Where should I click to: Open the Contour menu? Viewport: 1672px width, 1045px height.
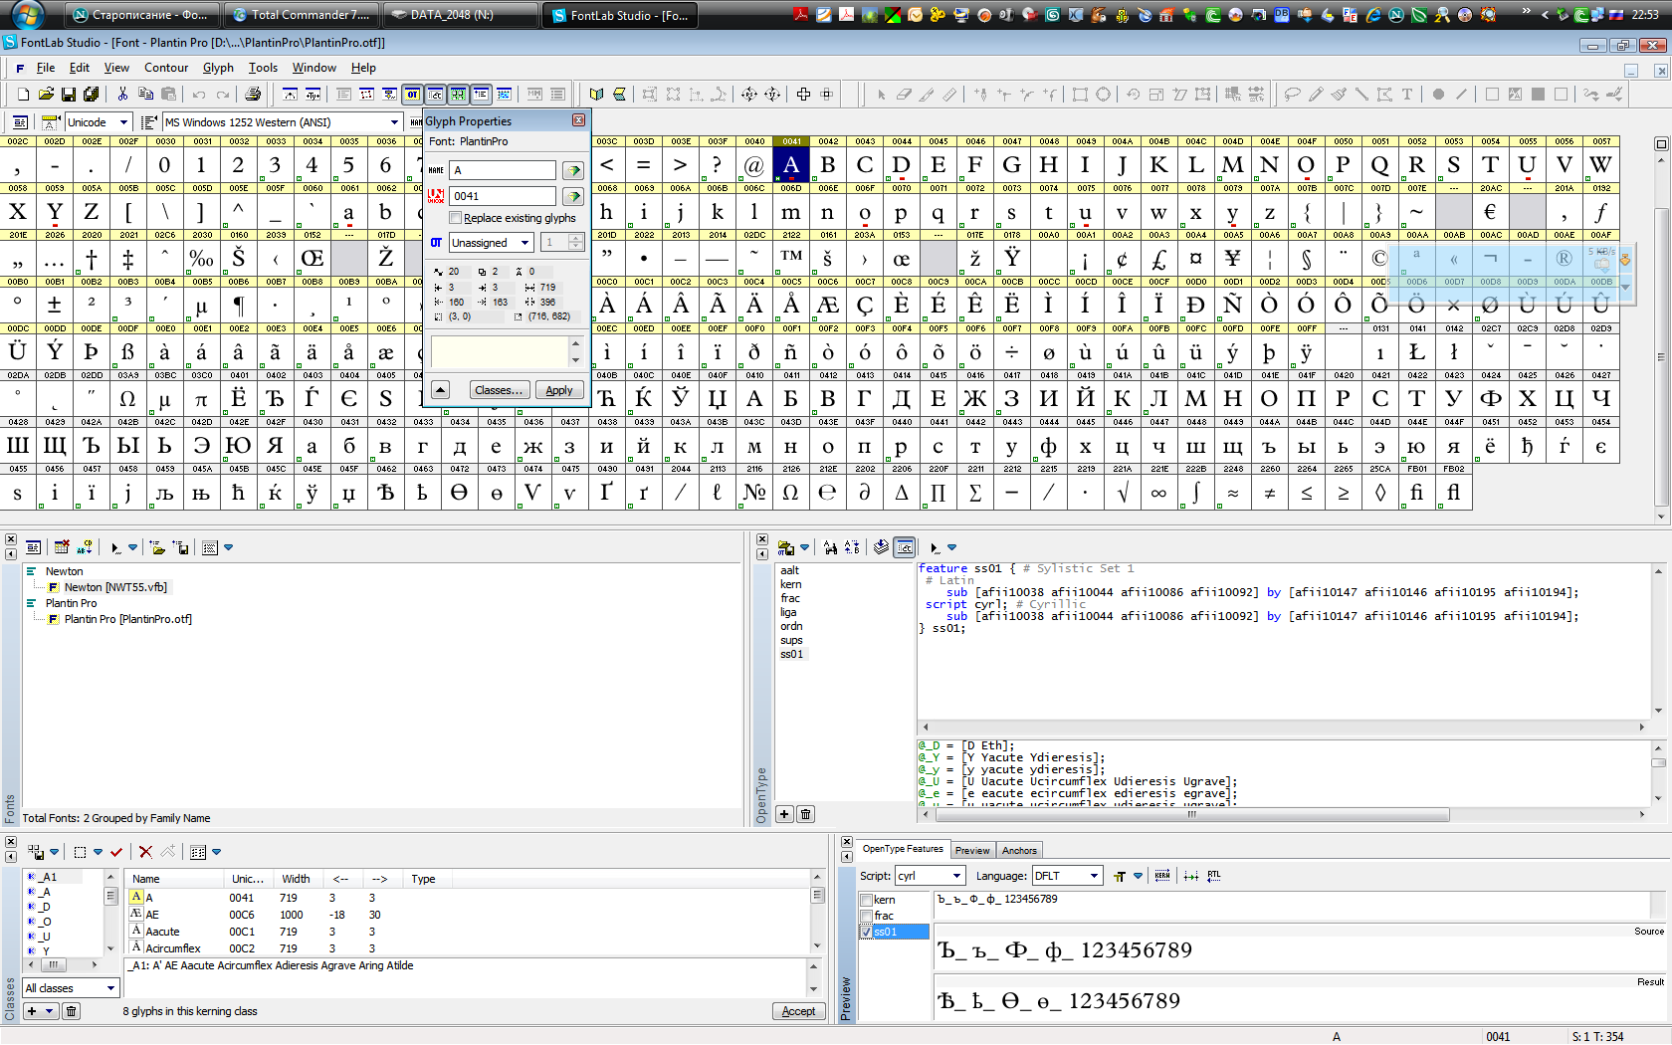(166, 68)
